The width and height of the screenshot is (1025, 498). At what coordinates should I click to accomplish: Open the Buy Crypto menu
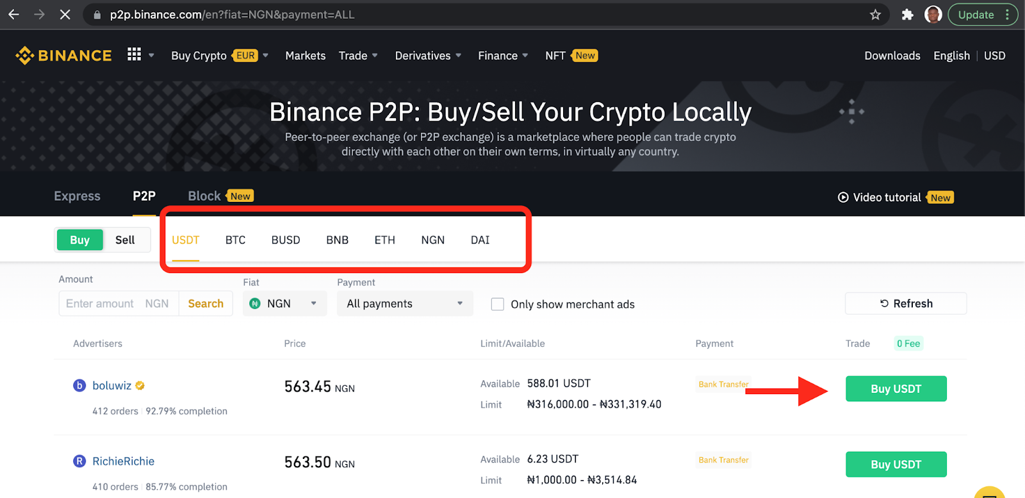[x=199, y=56]
